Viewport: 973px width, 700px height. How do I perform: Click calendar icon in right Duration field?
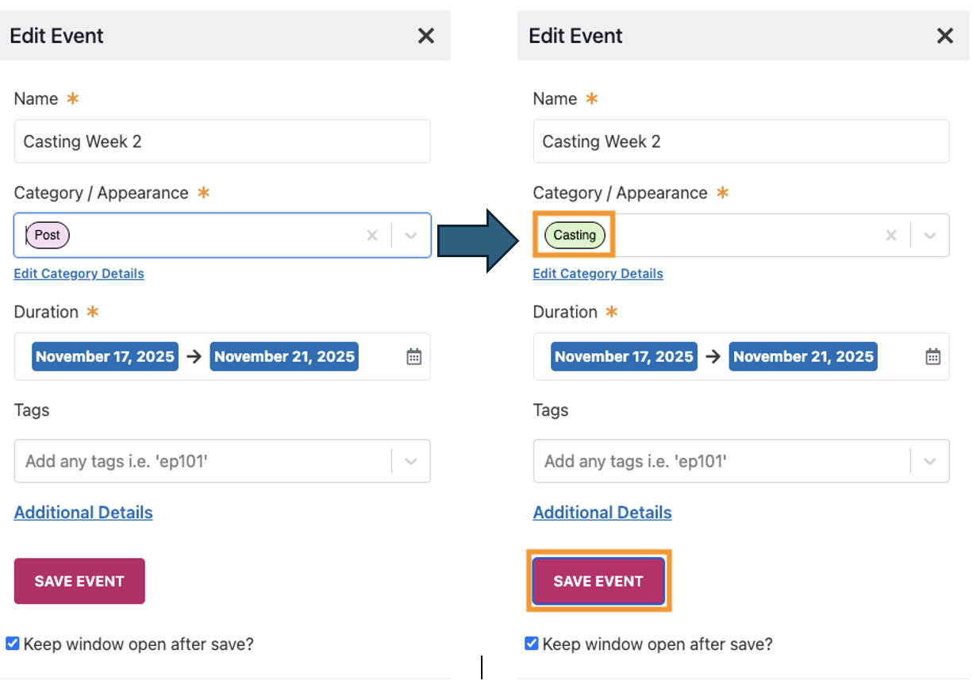pos(933,357)
